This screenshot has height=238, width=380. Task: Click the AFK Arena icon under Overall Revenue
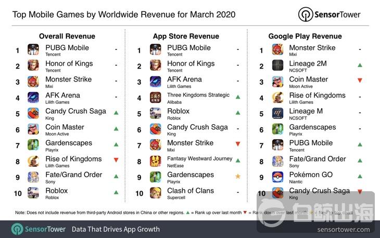pyautogui.click(x=33, y=97)
